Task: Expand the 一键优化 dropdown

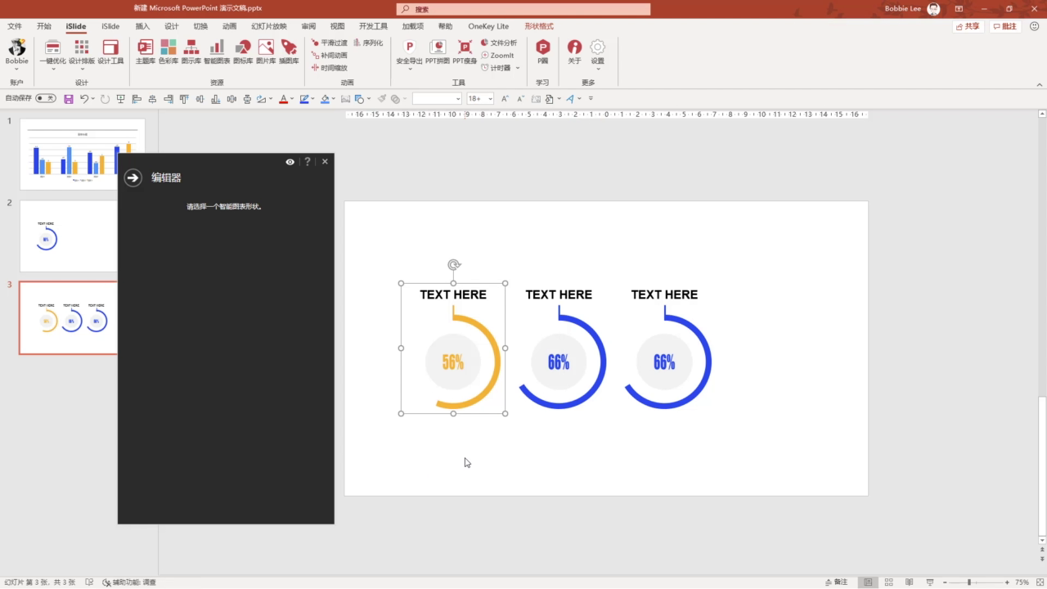Action: coord(53,69)
